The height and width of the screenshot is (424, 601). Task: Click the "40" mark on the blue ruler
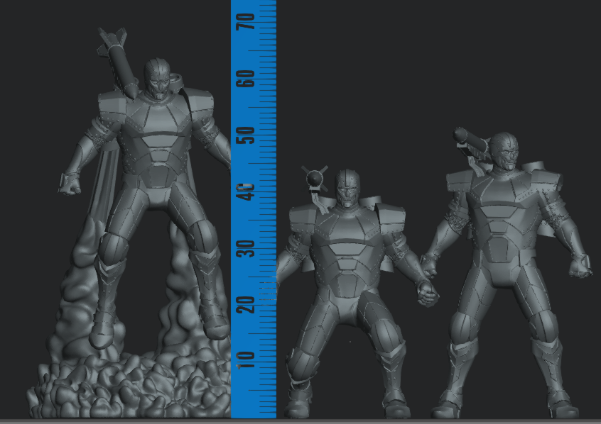(246, 191)
